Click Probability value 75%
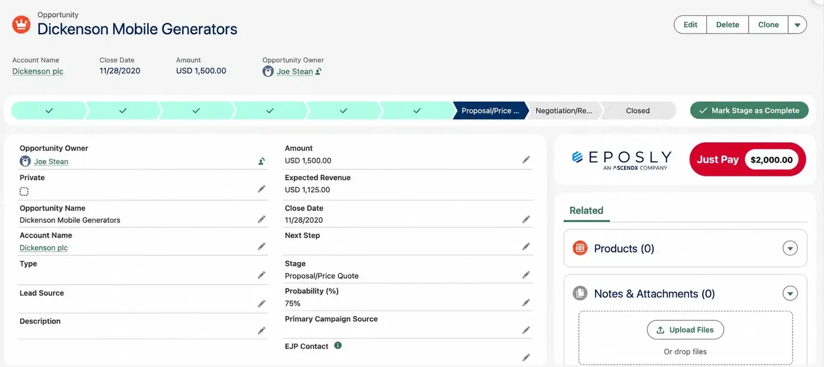 pyautogui.click(x=293, y=303)
